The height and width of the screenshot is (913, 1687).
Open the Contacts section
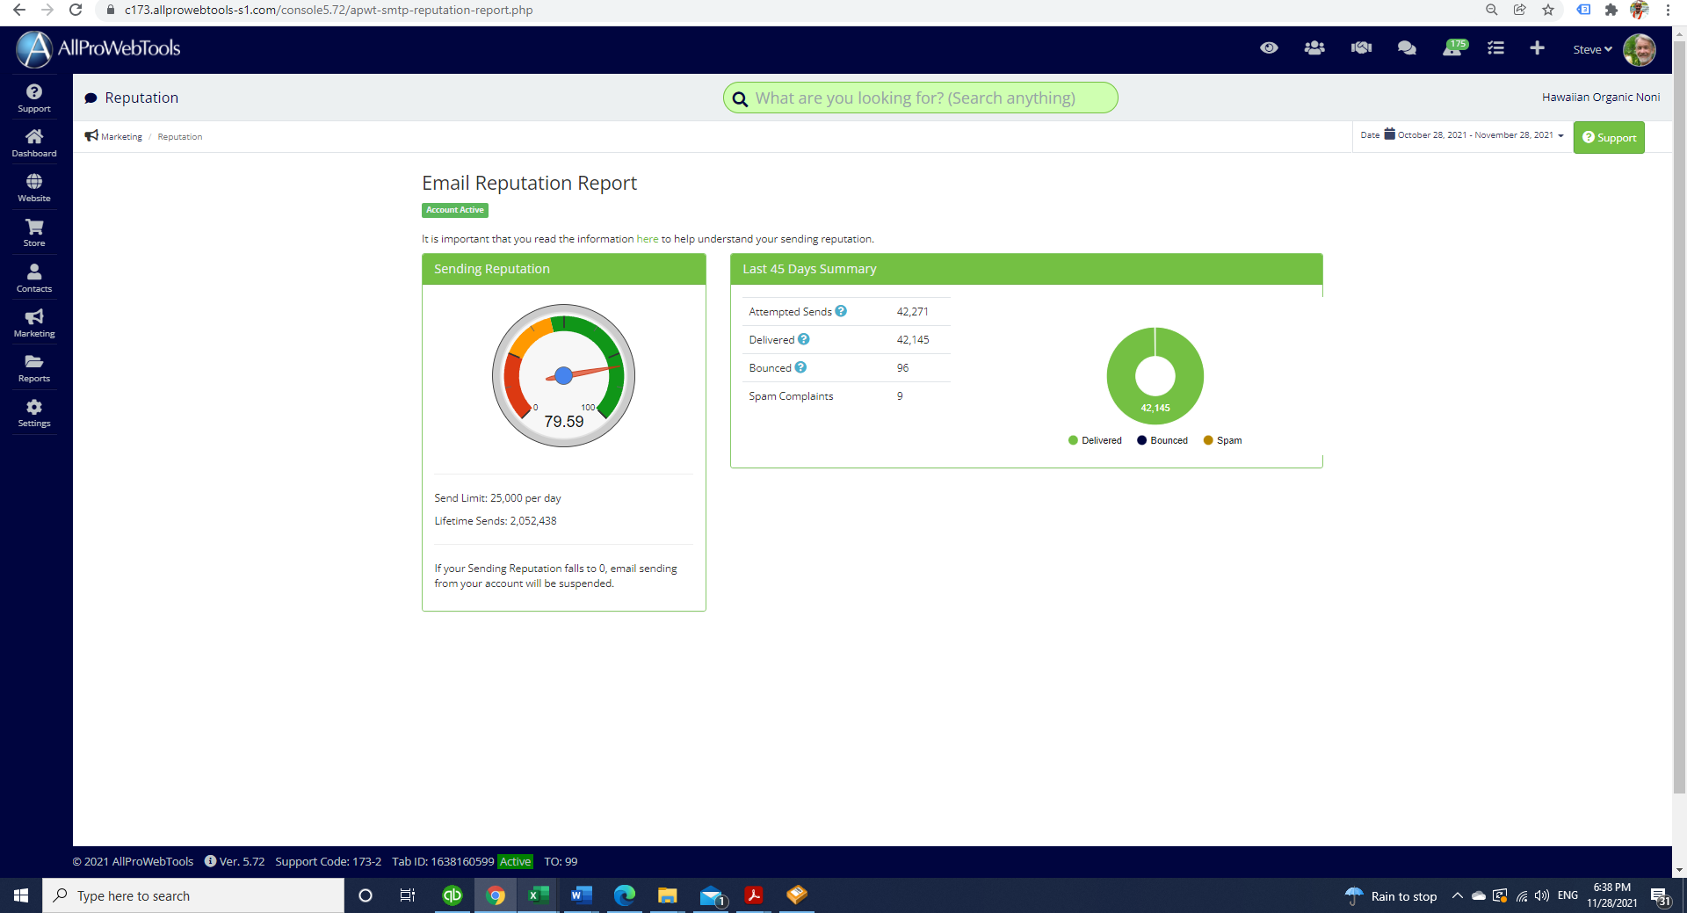(34, 278)
